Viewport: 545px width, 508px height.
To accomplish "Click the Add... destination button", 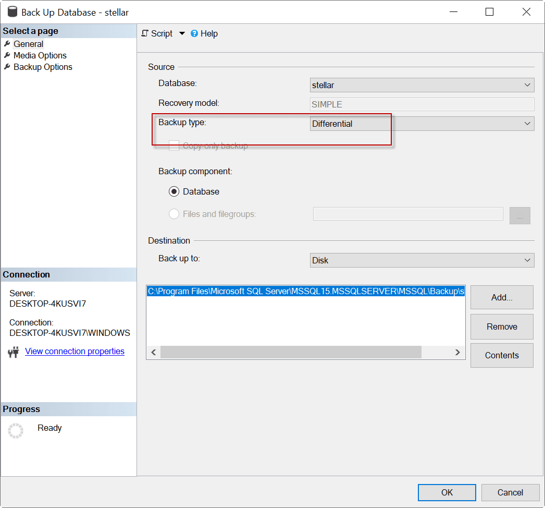I will coord(501,297).
